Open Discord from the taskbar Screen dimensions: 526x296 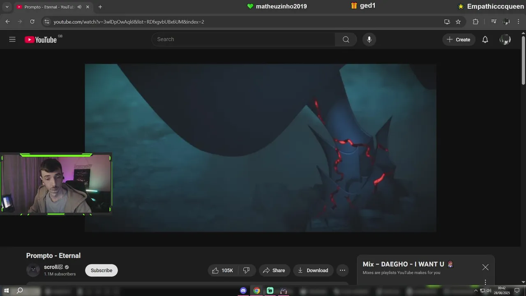pyautogui.click(x=243, y=291)
